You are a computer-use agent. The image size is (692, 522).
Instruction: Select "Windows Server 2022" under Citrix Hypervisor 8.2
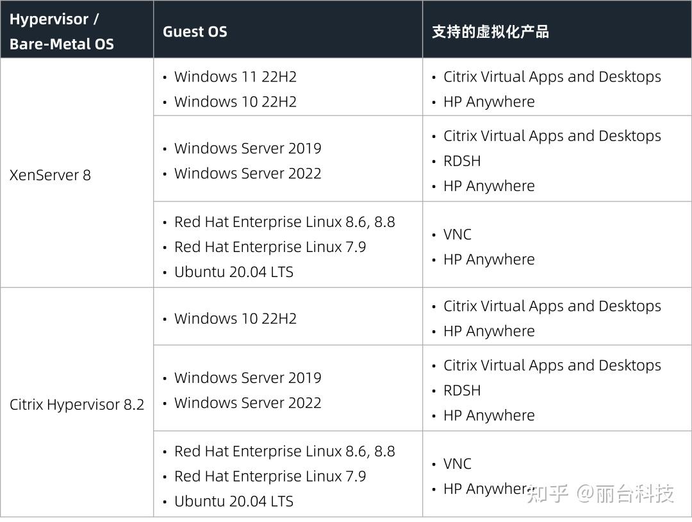[247, 403]
